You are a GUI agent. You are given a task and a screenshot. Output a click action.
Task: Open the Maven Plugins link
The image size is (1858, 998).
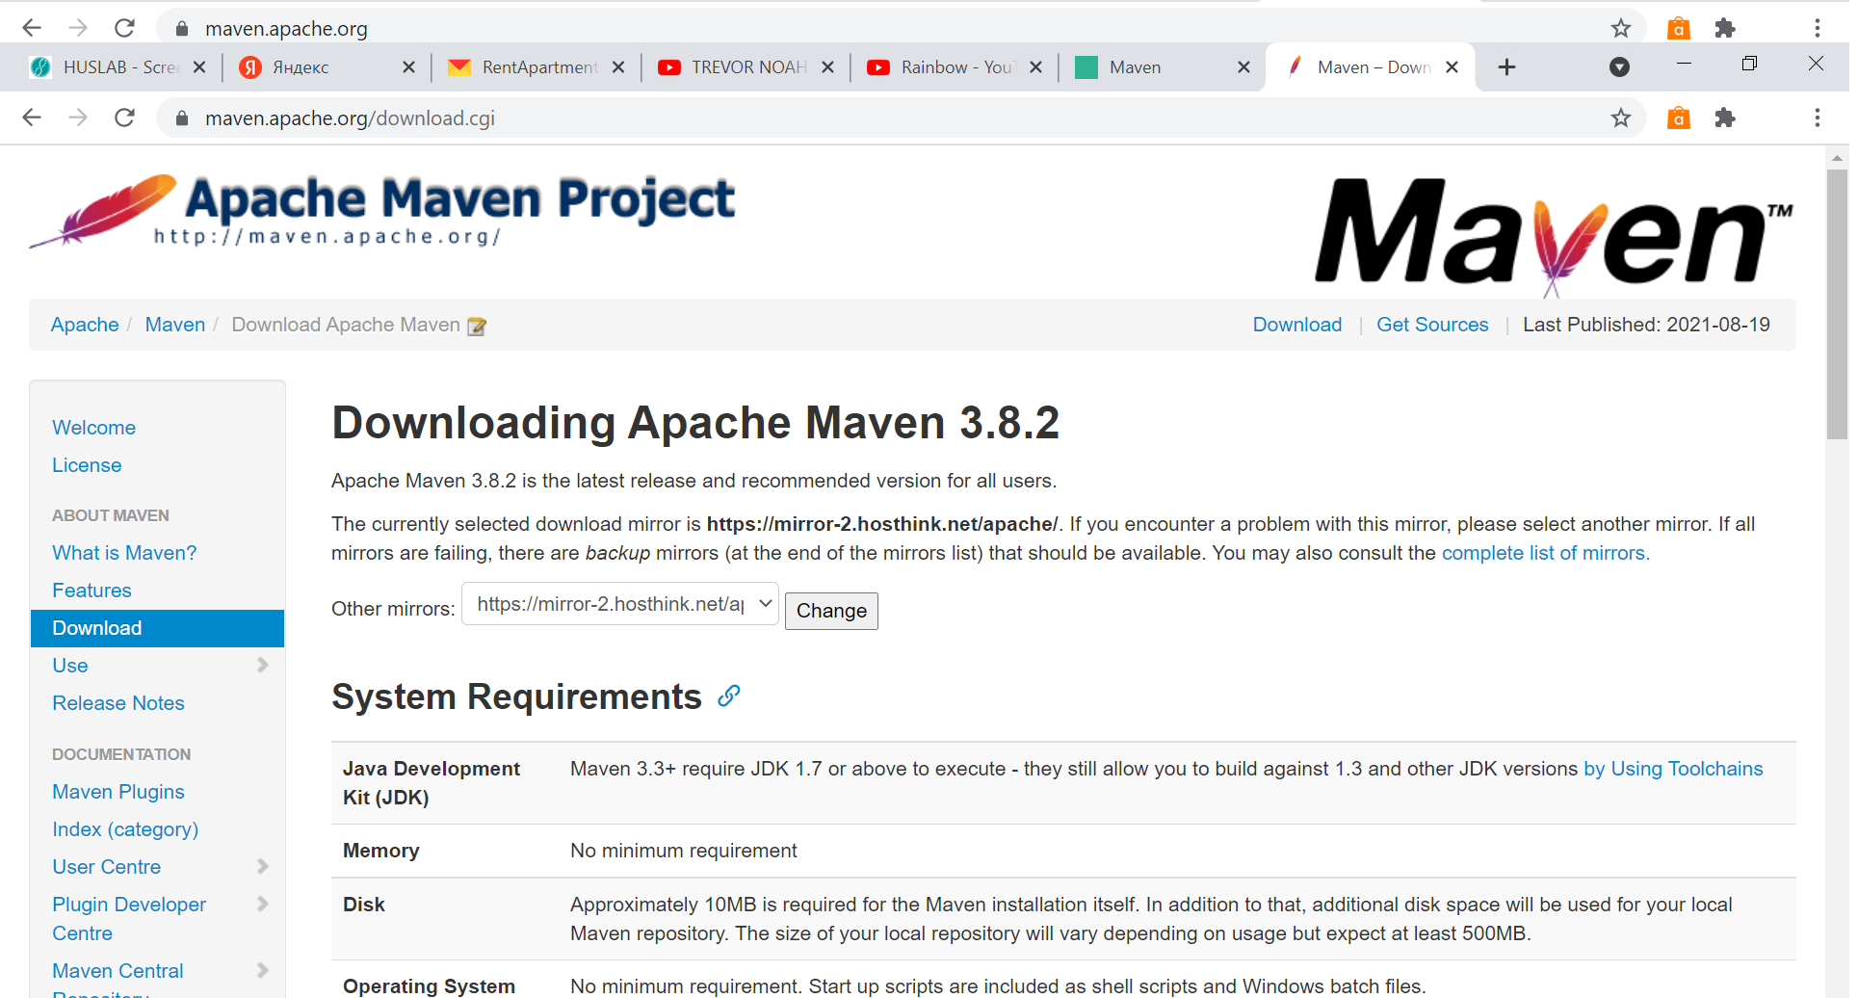coord(118,792)
